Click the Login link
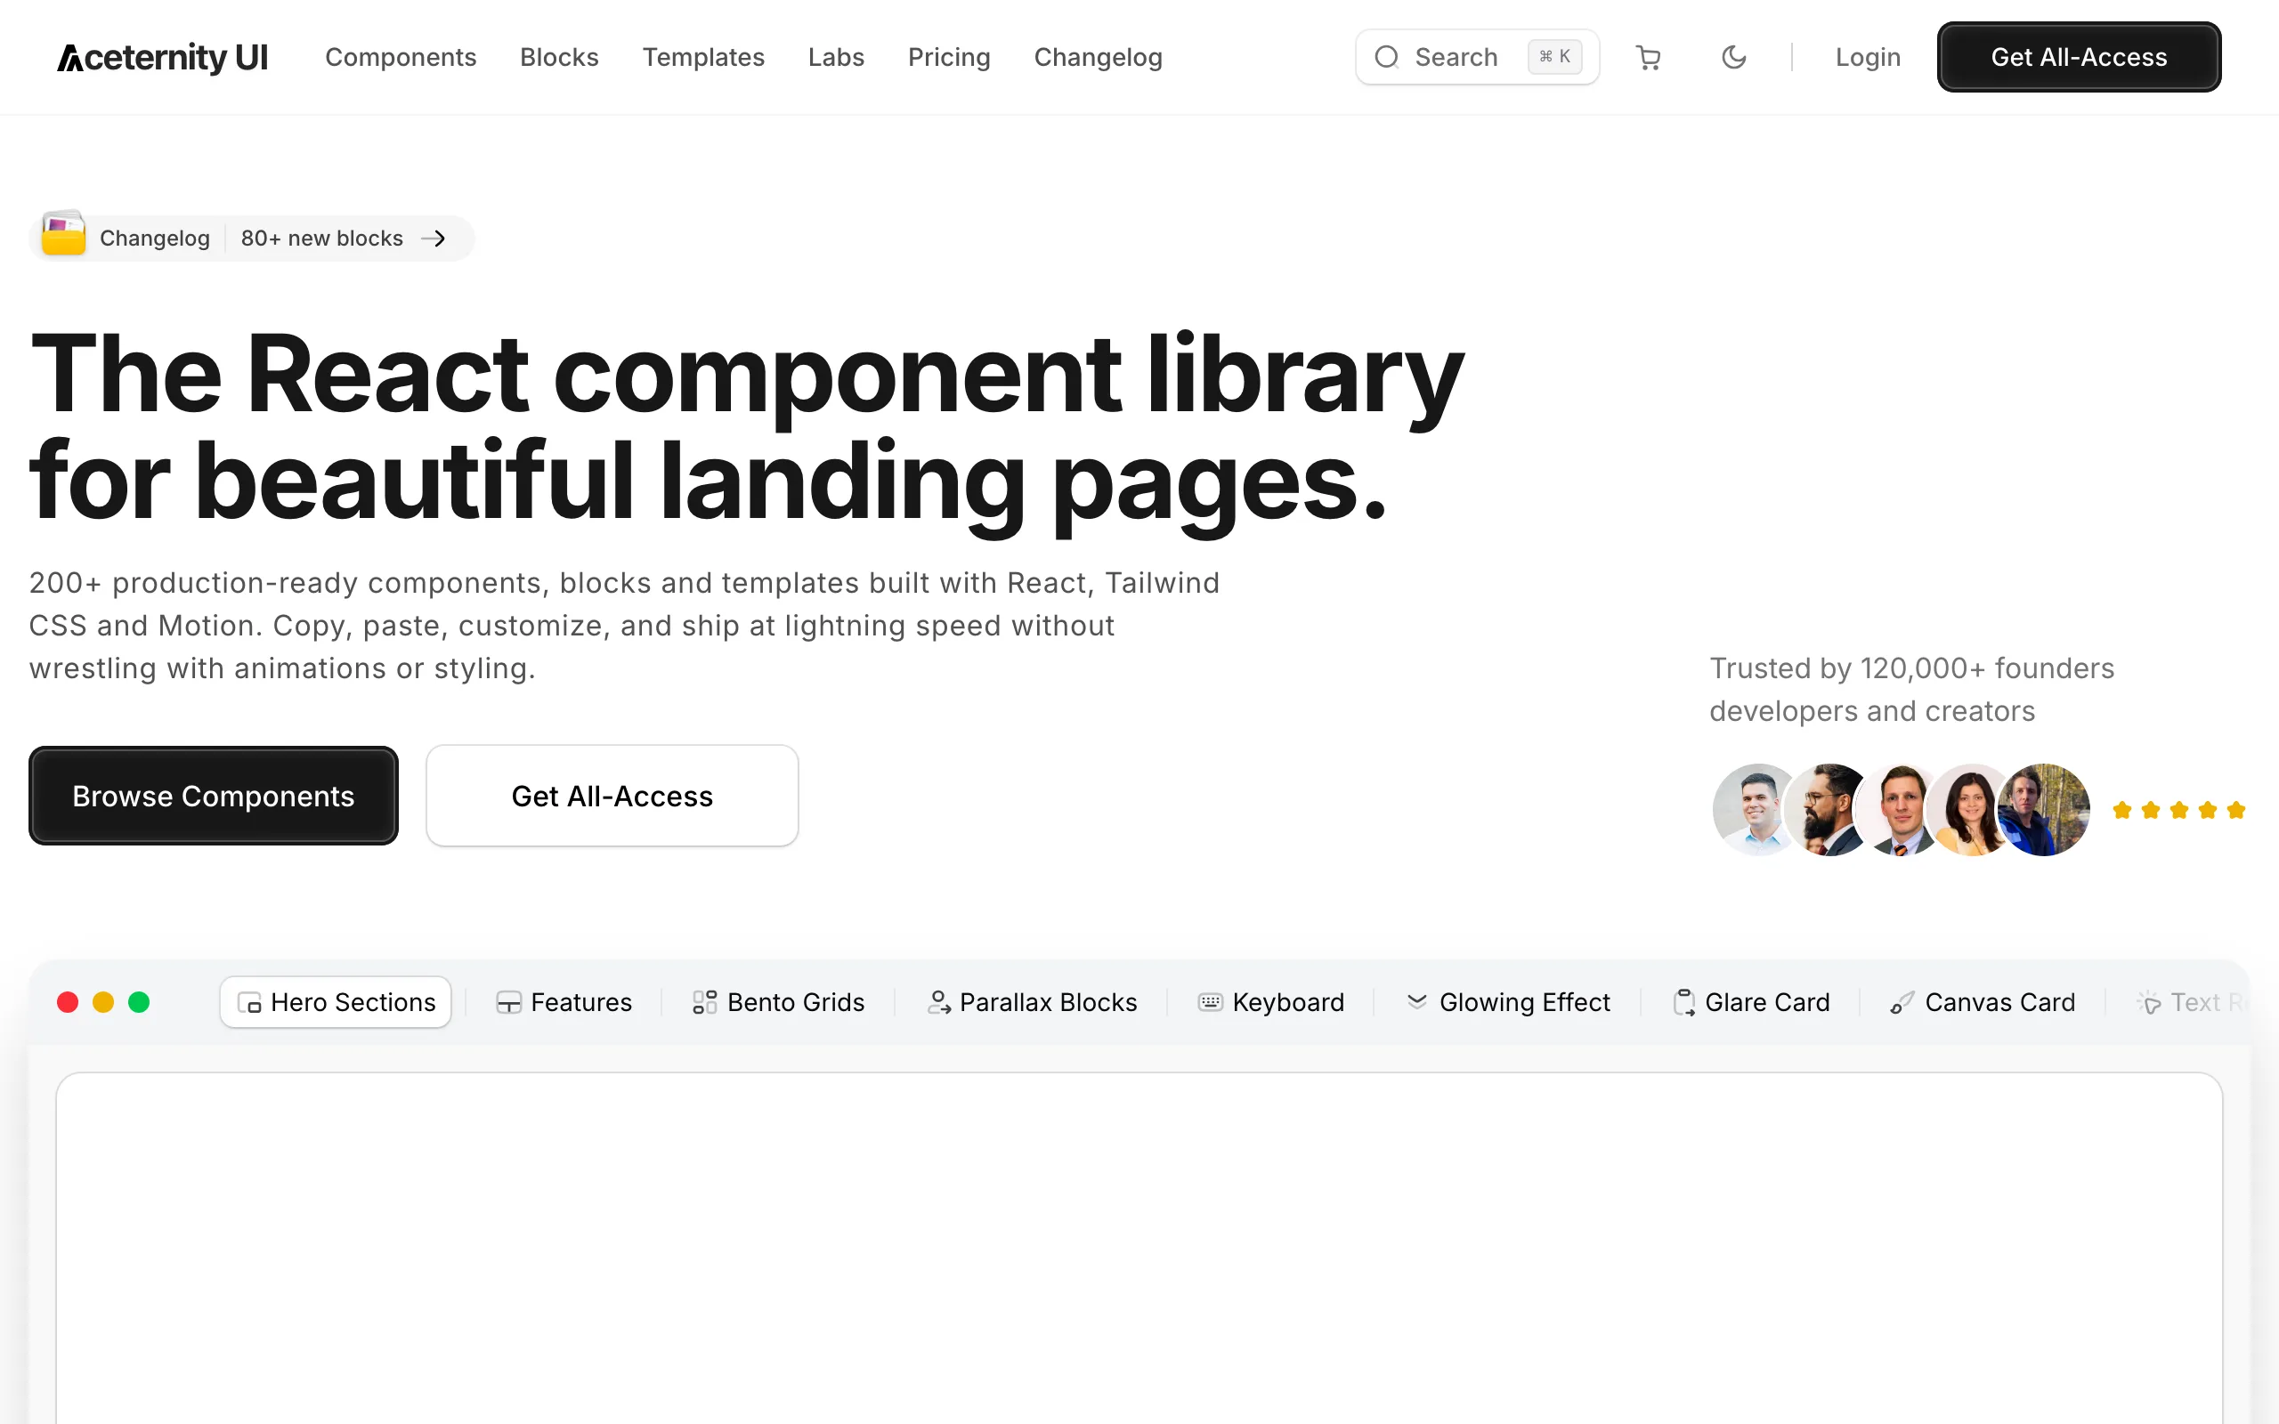The image size is (2279, 1424). 1868,58
